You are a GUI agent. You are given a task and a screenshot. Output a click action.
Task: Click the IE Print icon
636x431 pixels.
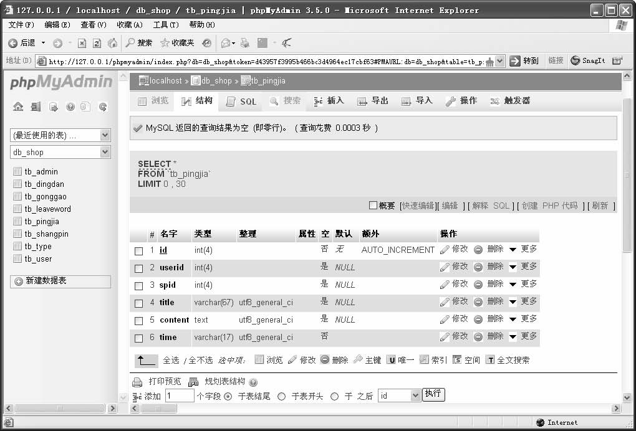point(245,43)
